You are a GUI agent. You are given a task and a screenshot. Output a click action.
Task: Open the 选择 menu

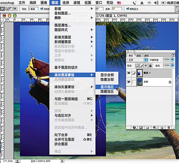(x=66, y=2)
